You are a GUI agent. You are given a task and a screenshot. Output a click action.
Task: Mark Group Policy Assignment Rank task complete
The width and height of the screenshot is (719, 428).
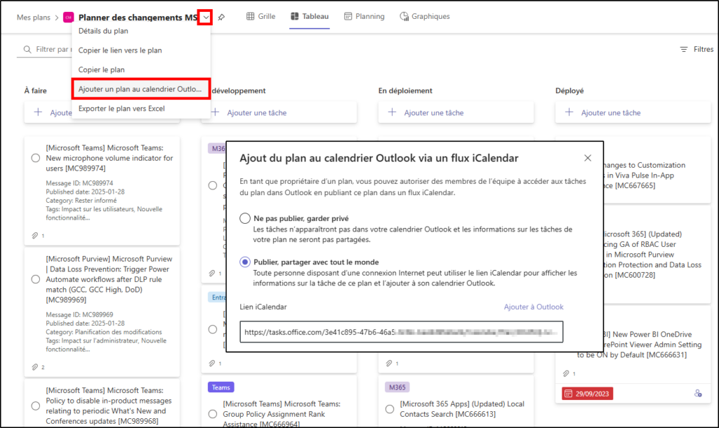coord(213,414)
